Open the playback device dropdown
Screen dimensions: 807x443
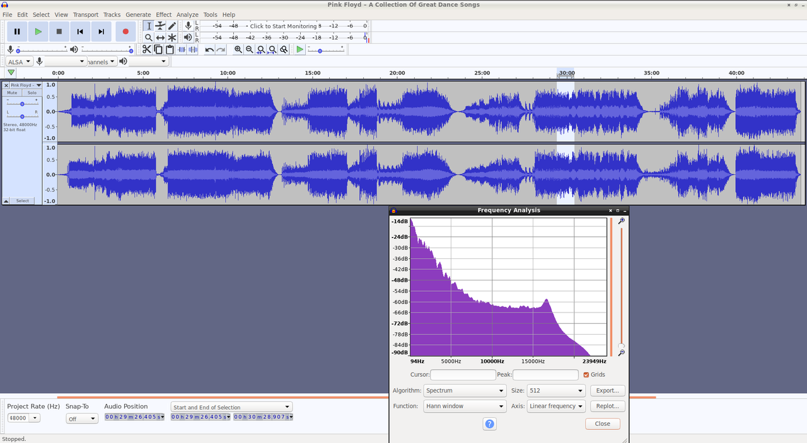click(149, 62)
